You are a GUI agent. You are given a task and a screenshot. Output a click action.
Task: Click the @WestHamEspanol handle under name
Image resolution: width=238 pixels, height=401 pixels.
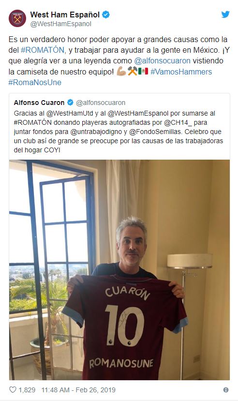(61, 24)
